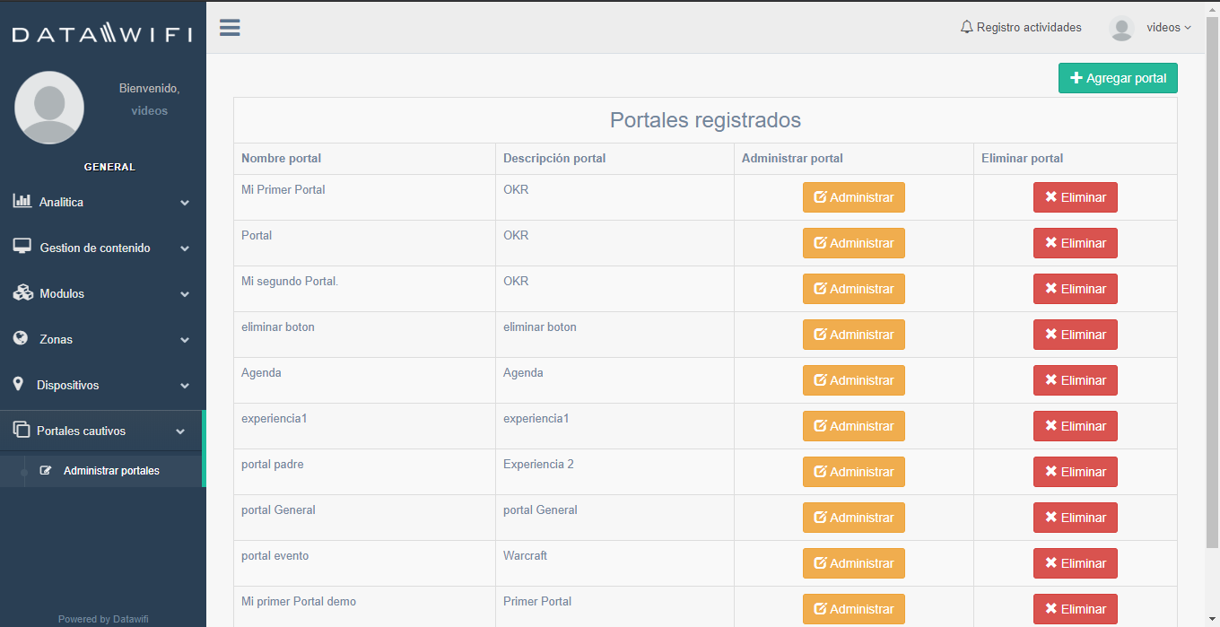Image resolution: width=1220 pixels, height=627 pixels.
Task: Eliminar the Mi Primer Portal row
Action: pyautogui.click(x=1076, y=197)
